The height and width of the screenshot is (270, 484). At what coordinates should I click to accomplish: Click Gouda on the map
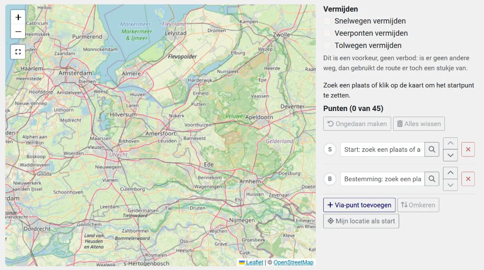pos(44,174)
